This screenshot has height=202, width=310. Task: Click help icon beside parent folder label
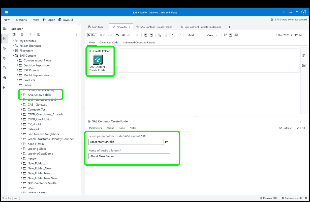144,136
